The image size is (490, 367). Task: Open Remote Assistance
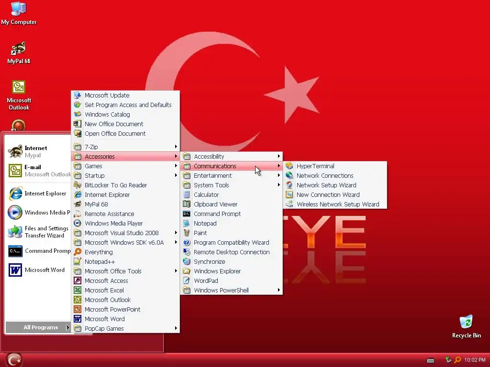[126, 214]
